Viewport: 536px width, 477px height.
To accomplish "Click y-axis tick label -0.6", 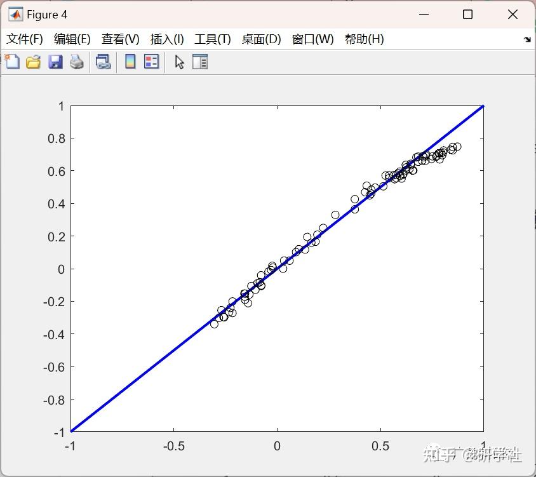I will 54,367.
